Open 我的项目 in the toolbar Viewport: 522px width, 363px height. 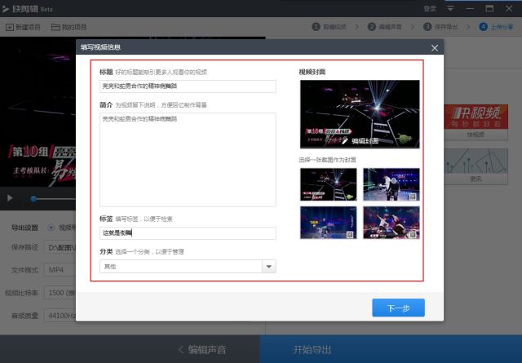[x=69, y=27]
